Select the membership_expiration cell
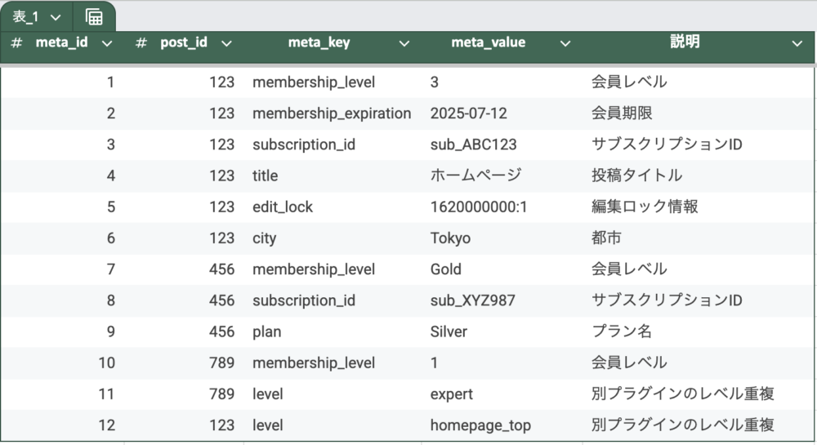817x445 pixels. (x=332, y=113)
